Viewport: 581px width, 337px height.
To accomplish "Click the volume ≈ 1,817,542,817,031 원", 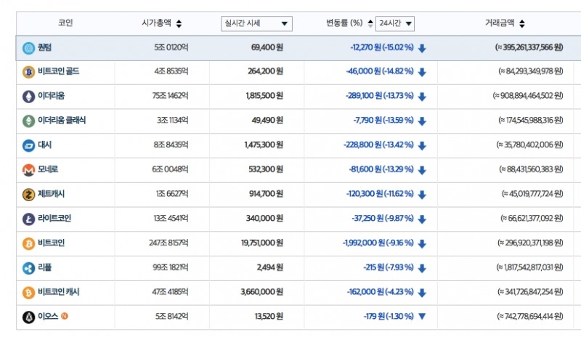I will point(530,267).
